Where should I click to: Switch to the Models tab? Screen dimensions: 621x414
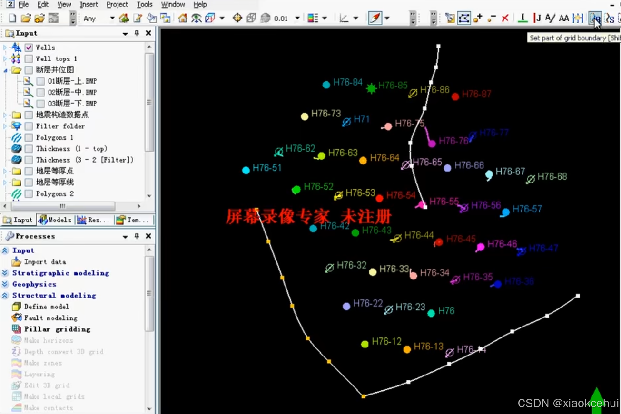55,220
